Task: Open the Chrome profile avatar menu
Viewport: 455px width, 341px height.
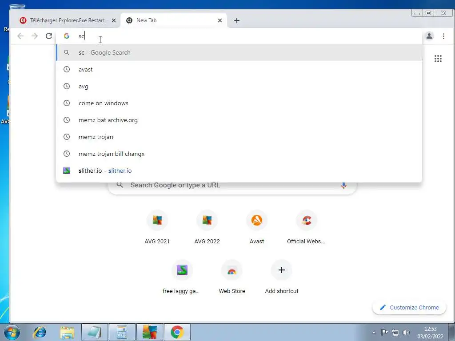Action: click(x=429, y=36)
